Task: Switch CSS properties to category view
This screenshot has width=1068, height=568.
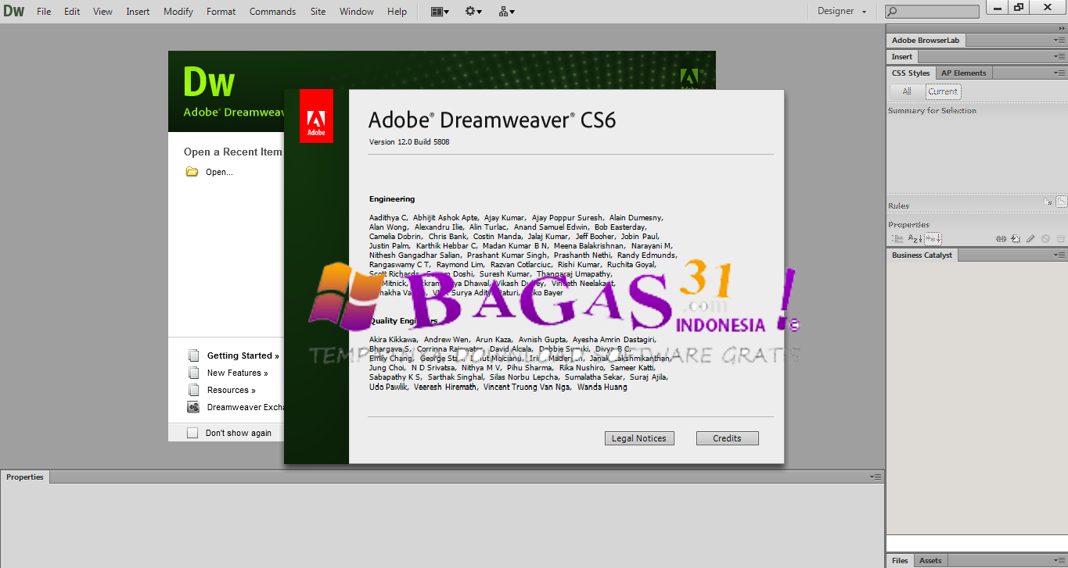Action: [x=897, y=238]
